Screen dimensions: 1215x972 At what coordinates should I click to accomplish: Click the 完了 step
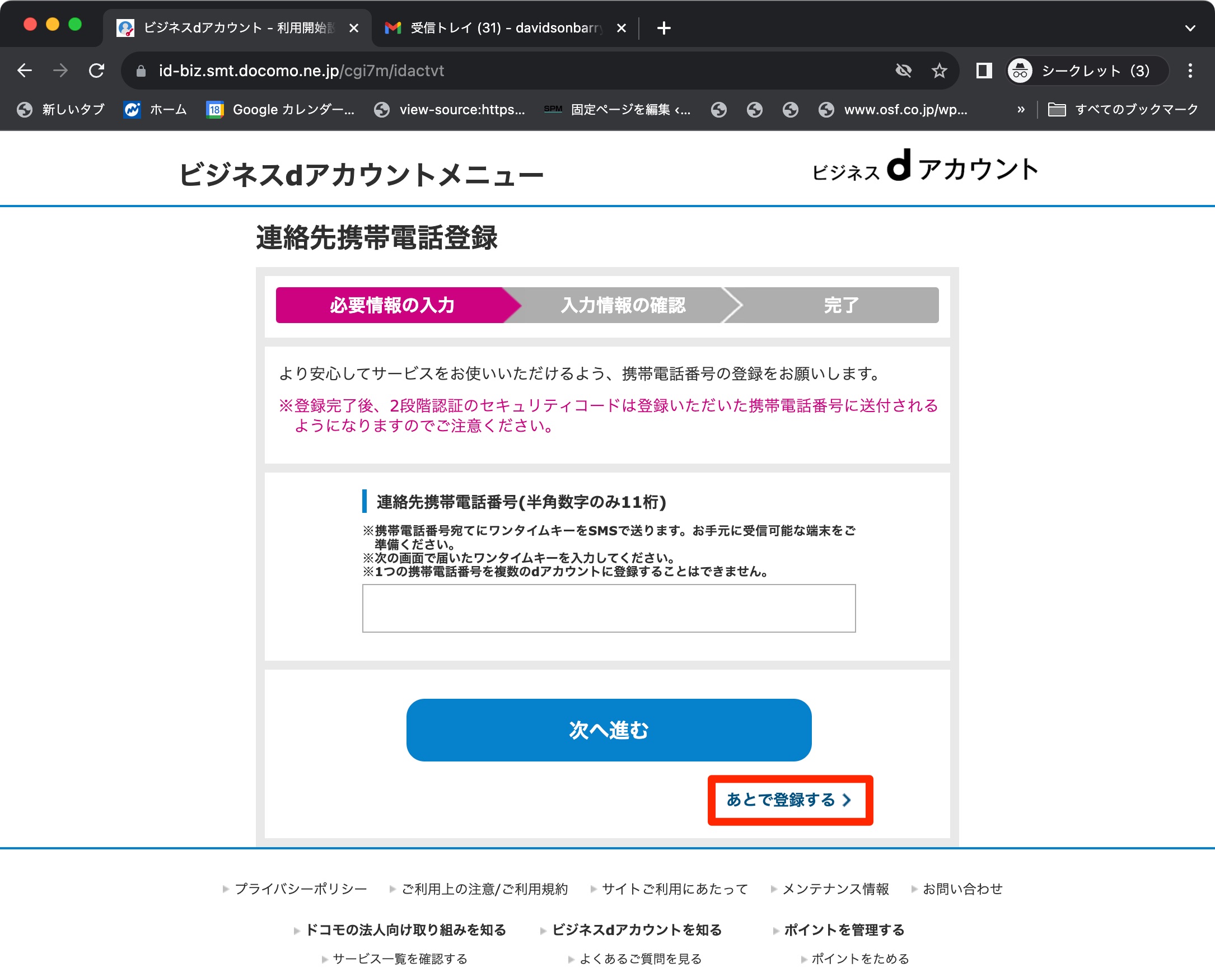click(x=841, y=305)
